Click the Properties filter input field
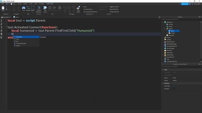The width and height of the screenshot is (202, 113). click(181, 67)
